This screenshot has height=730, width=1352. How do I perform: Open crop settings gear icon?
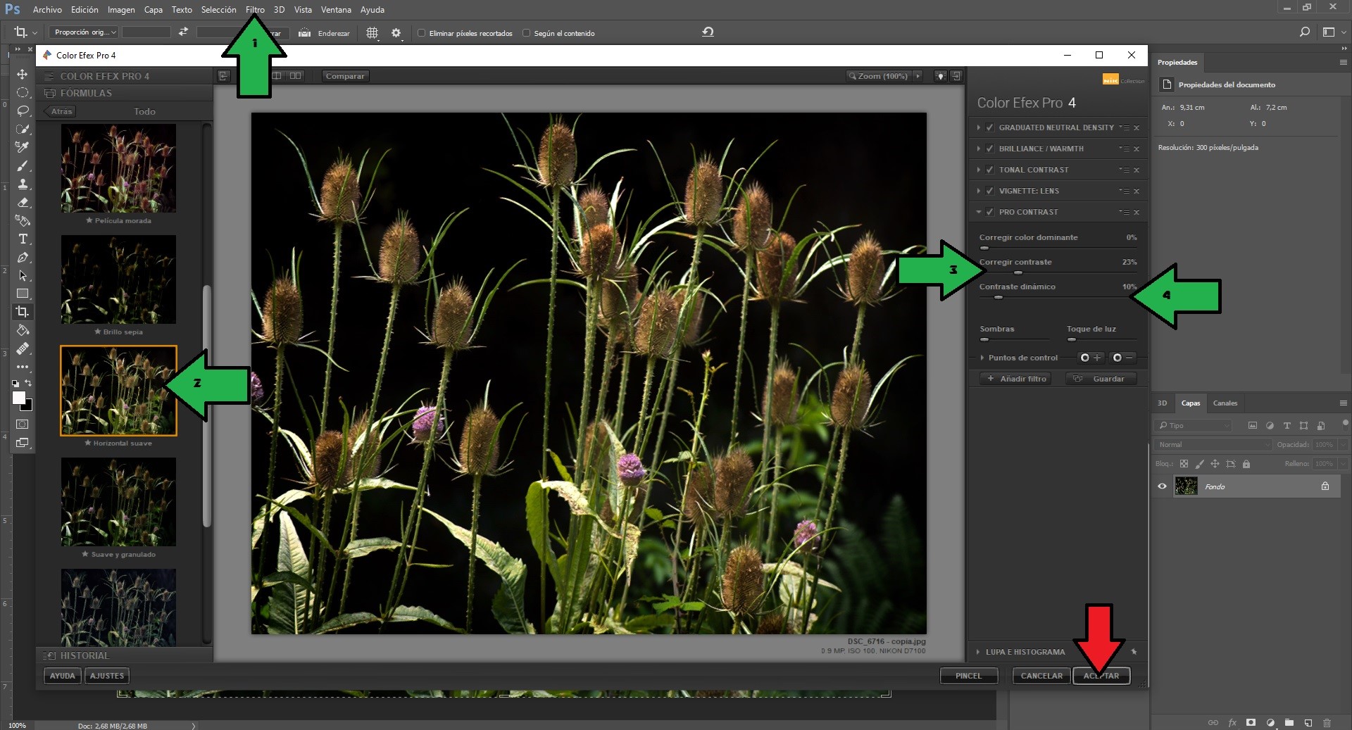pos(396,33)
